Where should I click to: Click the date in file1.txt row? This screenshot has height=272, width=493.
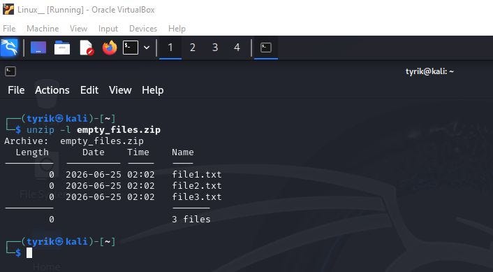(x=94, y=174)
